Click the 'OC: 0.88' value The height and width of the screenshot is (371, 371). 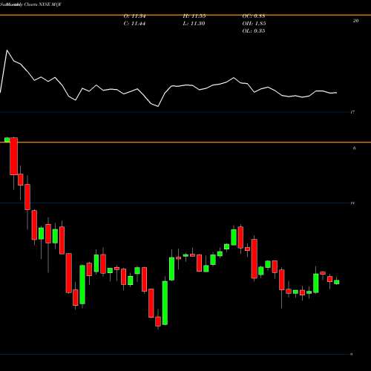tap(254, 16)
